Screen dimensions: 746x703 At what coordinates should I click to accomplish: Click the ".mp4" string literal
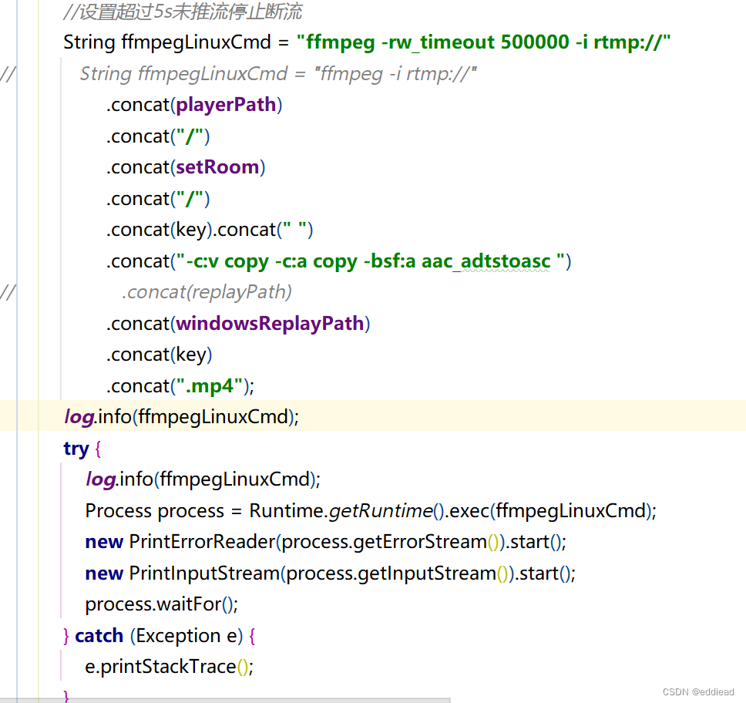point(210,386)
